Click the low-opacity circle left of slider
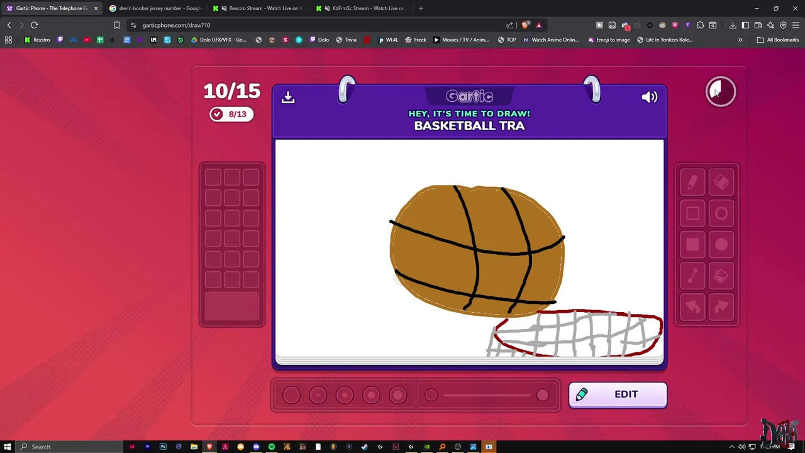 click(x=431, y=395)
